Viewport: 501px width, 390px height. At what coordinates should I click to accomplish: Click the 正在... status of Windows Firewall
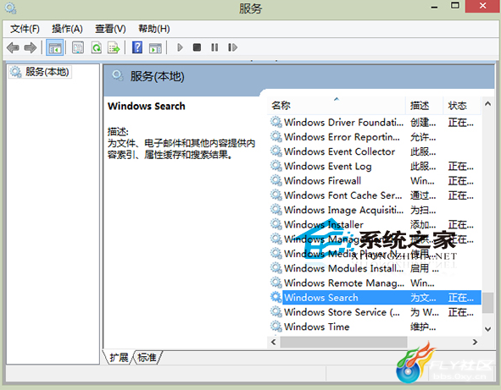tap(461, 181)
